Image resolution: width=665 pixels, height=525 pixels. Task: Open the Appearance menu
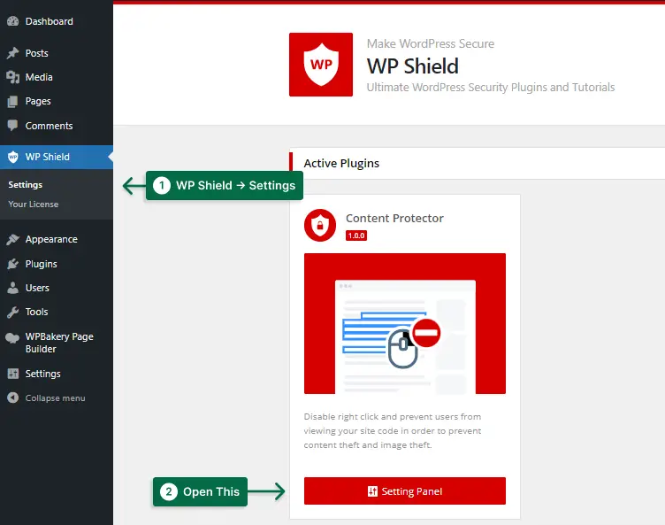tap(57, 239)
